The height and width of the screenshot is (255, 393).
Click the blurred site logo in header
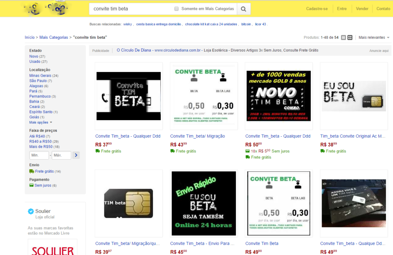46,8
